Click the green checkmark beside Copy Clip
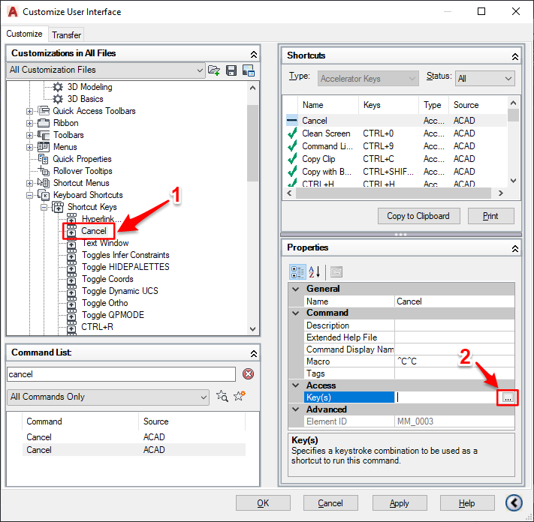534x522 pixels. (x=292, y=159)
